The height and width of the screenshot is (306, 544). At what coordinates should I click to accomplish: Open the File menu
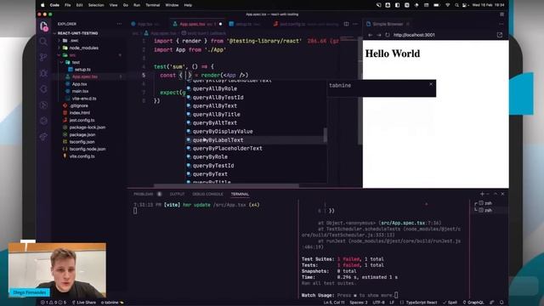coord(68,5)
